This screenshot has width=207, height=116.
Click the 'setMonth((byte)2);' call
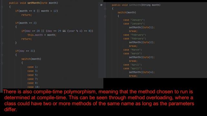coord(142,42)
